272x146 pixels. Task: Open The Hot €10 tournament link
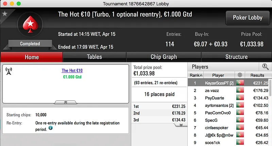click(x=72, y=70)
